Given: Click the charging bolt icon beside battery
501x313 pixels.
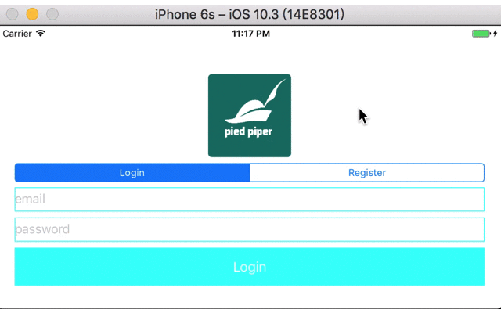Looking at the screenshot, I should [495, 34].
